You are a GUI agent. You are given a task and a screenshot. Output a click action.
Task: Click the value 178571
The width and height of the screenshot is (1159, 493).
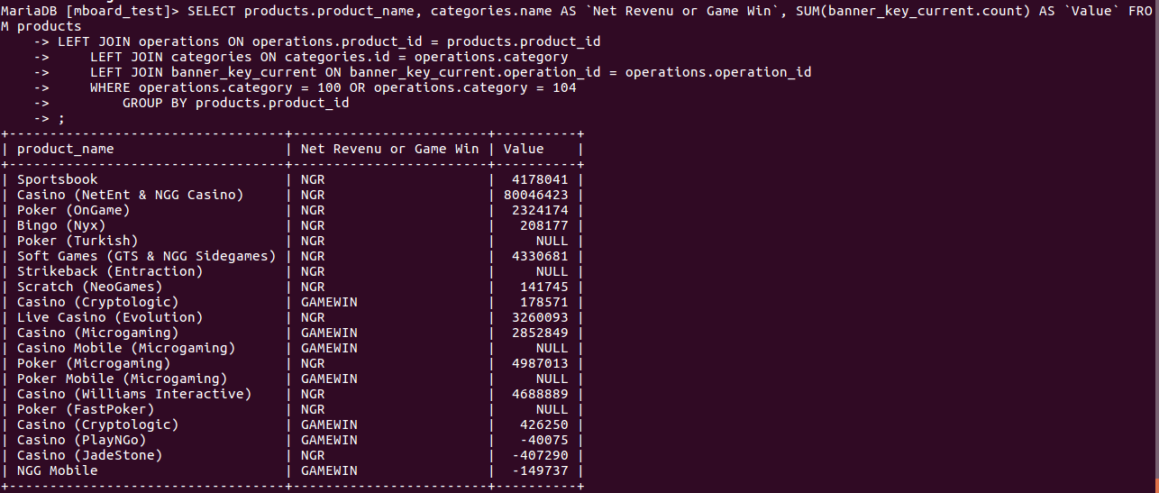coord(544,302)
